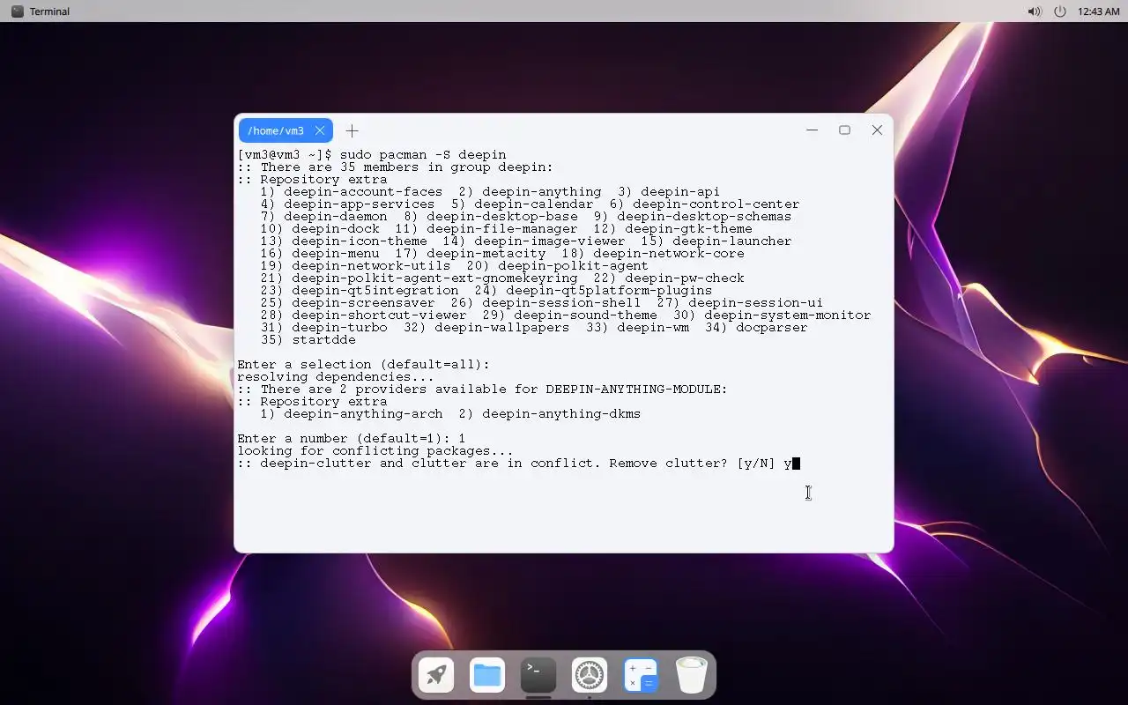Viewport: 1128px width, 705px height.
Task: Click 'docparser' package entry
Action: tap(772, 327)
